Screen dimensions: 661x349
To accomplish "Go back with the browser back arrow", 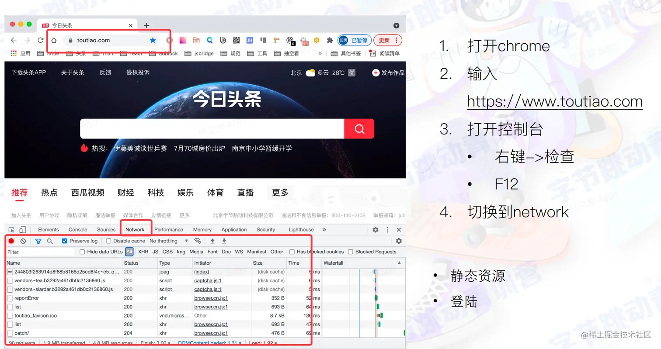I will (x=14, y=40).
